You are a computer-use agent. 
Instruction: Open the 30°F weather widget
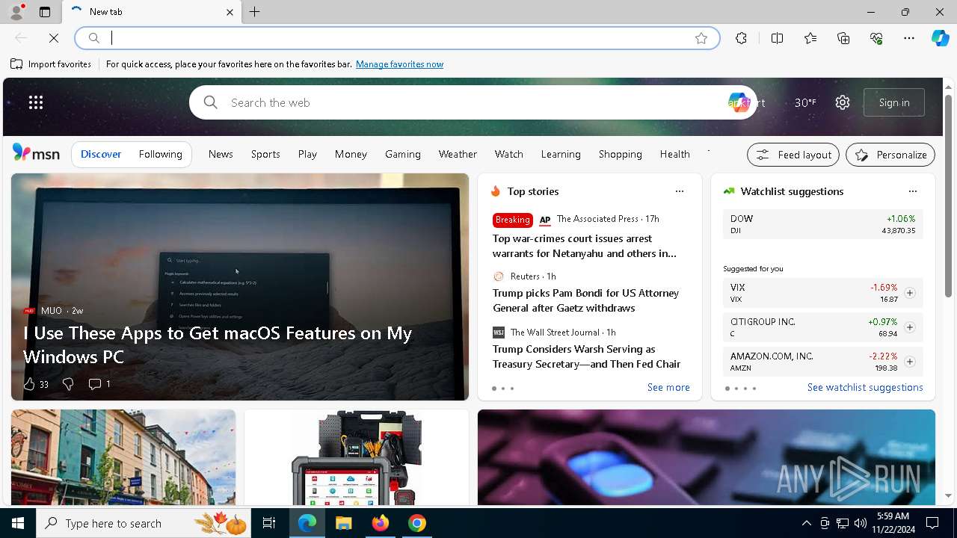tap(805, 102)
